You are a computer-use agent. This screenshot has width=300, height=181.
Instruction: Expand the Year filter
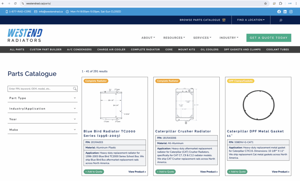[42, 119]
